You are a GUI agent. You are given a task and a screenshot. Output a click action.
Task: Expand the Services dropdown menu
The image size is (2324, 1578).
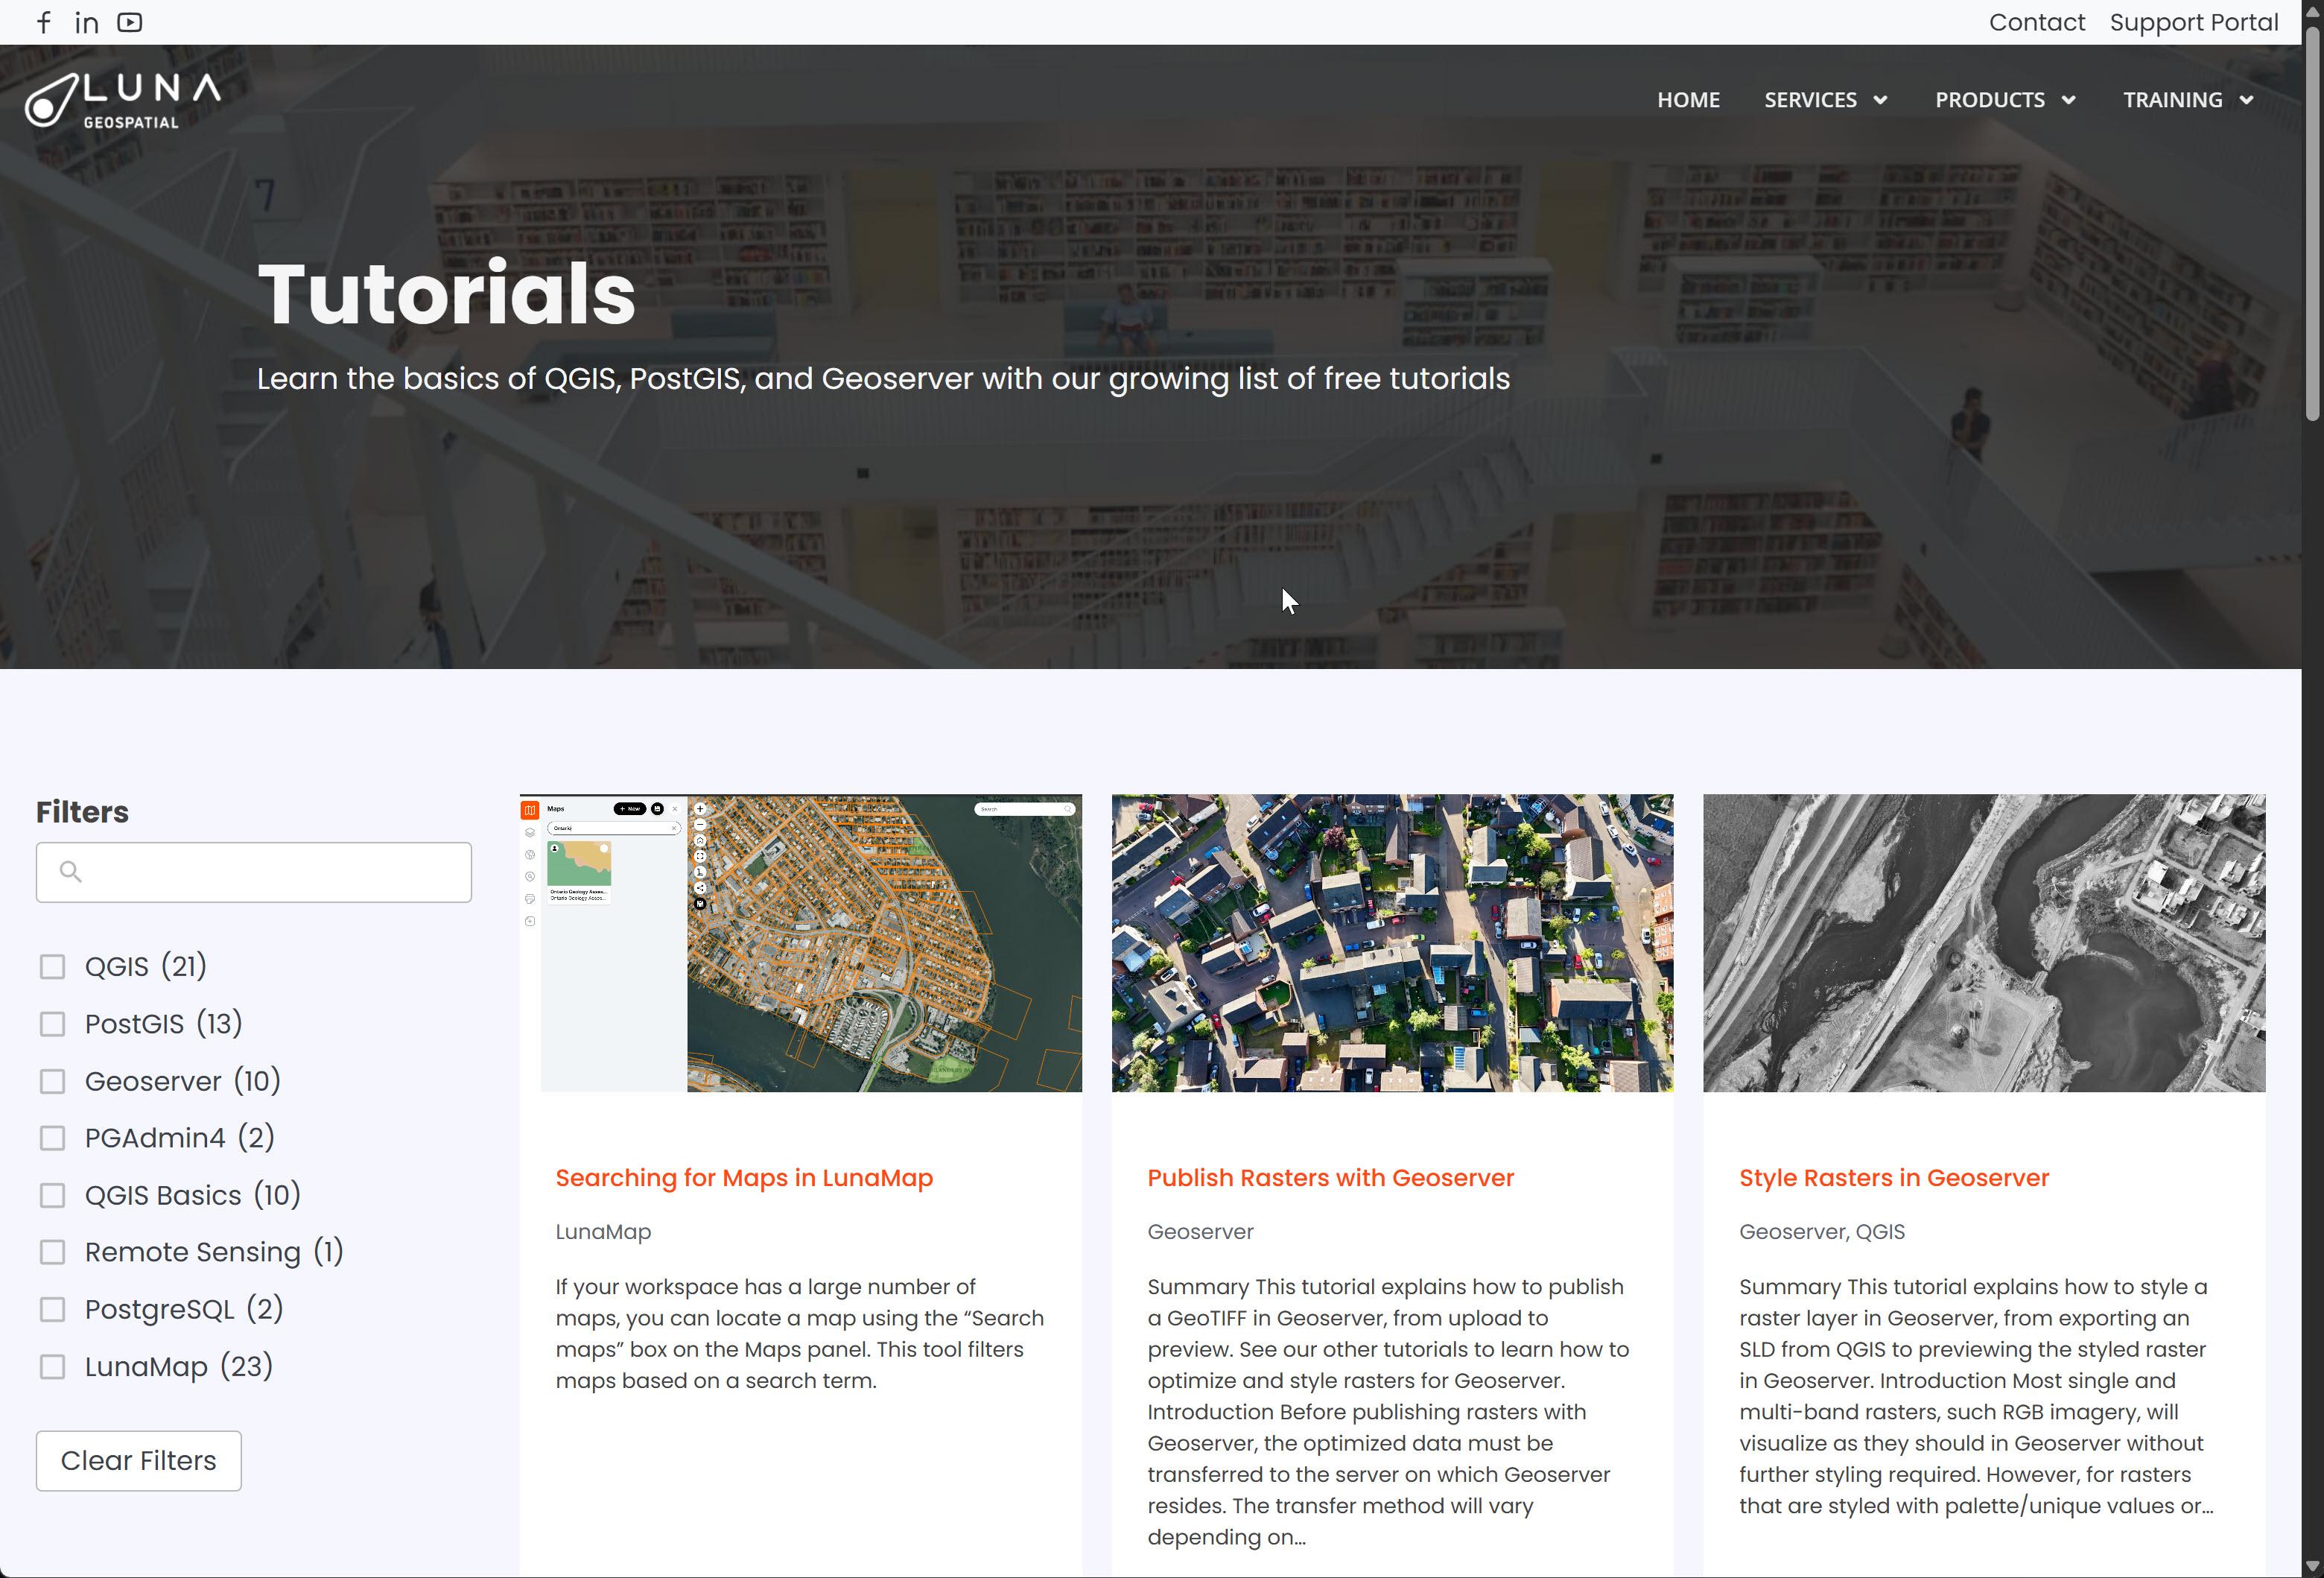pos(1825,100)
